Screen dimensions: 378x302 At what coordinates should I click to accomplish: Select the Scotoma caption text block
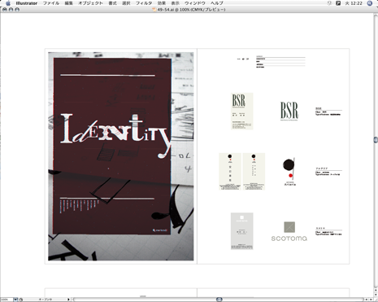(x=328, y=231)
